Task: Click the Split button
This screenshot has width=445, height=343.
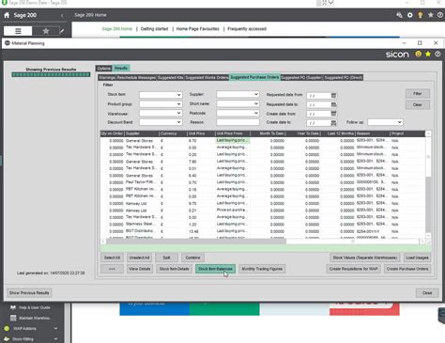Action: [166, 257]
